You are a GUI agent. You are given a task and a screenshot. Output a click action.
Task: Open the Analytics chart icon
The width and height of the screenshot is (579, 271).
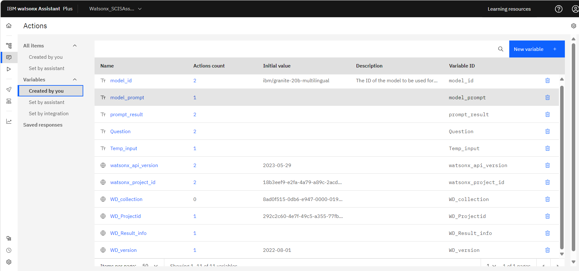tap(9, 121)
